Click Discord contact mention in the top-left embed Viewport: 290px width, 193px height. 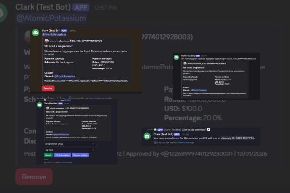pyautogui.click(x=65, y=76)
